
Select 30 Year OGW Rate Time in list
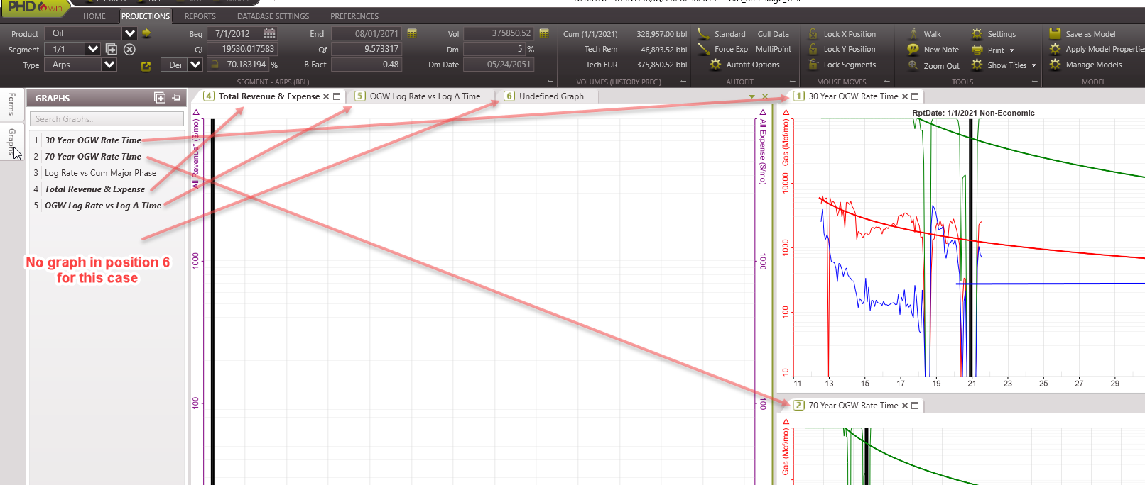click(x=92, y=140)
